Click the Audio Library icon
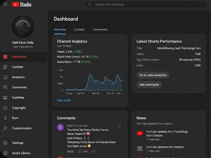Image resolution: width=211 pixels, height=158 pixels. tap(5, 153)
